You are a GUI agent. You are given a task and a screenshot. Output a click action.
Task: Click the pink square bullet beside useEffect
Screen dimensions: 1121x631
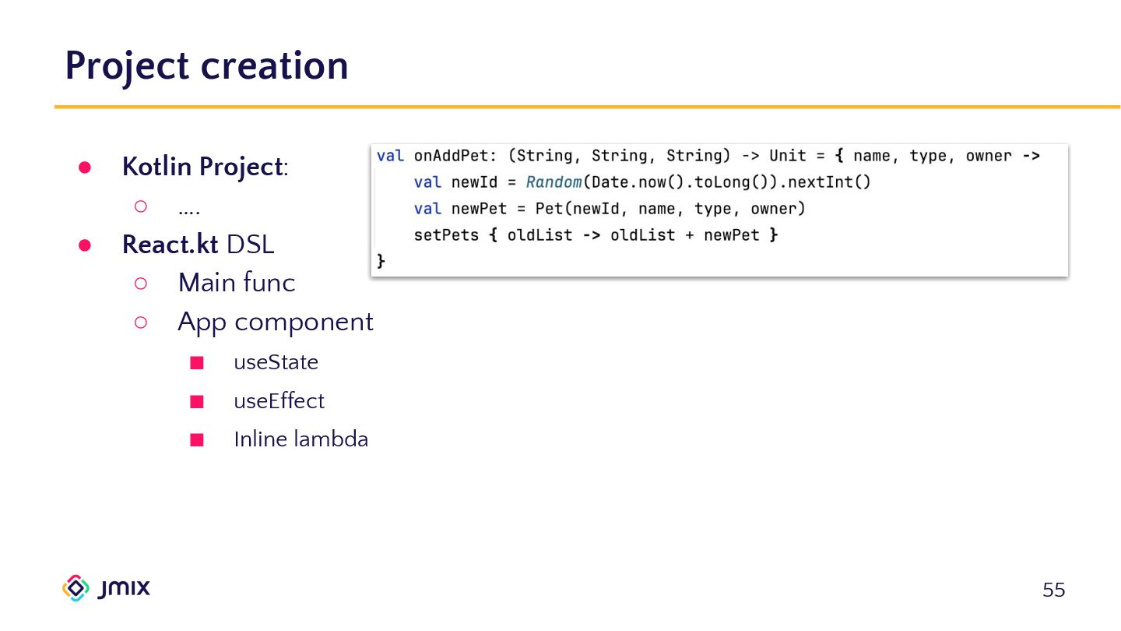point(197,402)
